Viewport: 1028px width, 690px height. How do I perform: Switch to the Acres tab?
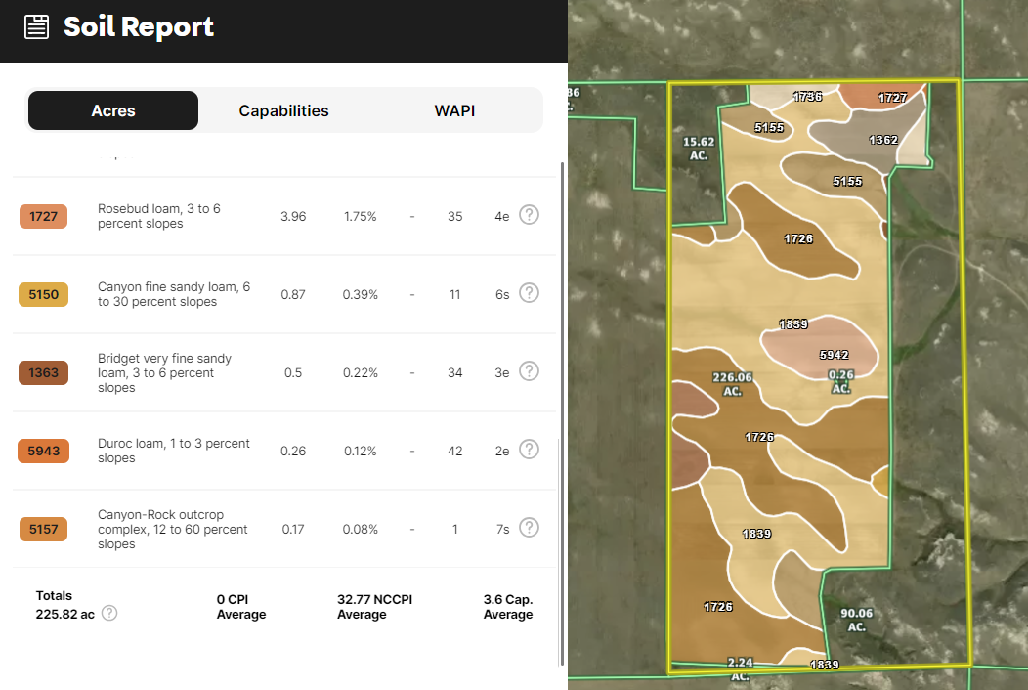click(113, 110)
